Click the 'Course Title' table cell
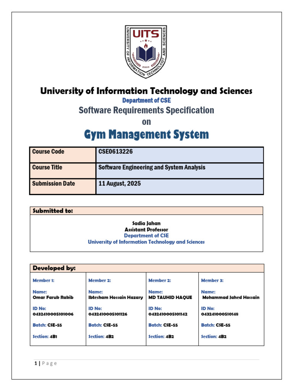The height and width of the screenshot is (391, 293). [63, 171]
